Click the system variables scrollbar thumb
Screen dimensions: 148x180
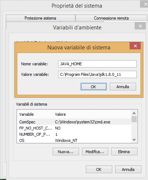pos(134,119)
